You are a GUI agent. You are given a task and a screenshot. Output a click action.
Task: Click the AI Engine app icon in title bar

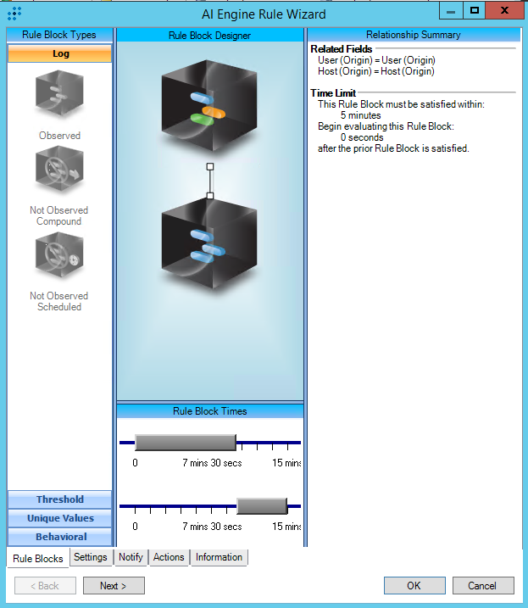(14, 14)
